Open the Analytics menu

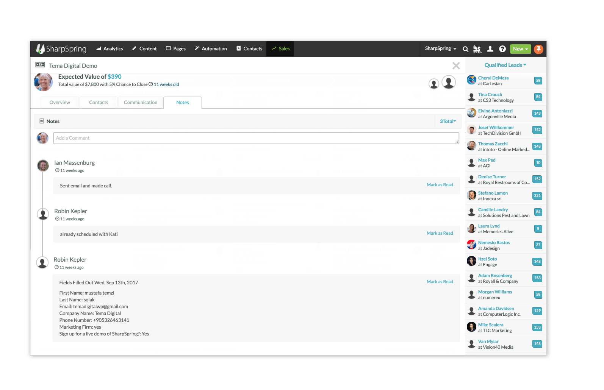click(x=110, y=49)
